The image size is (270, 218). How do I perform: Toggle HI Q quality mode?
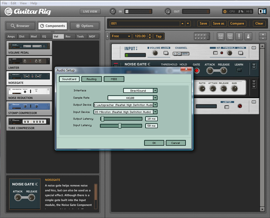249,11
